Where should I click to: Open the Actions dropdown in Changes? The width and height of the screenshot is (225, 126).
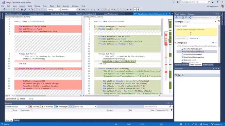194,38
